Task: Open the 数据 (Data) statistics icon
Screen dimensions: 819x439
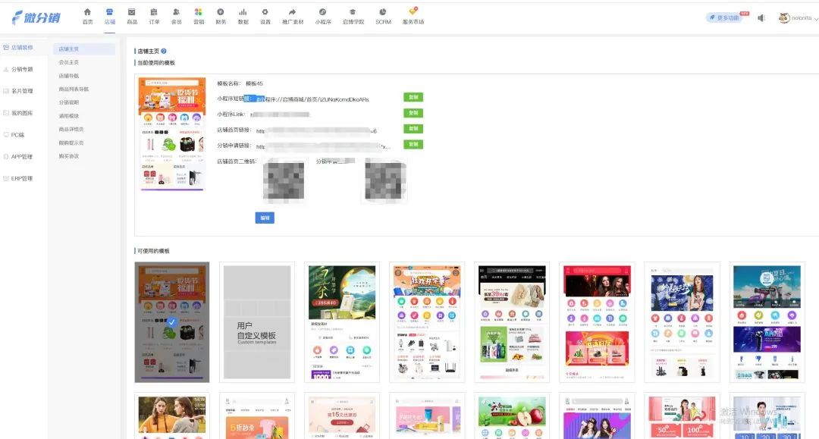Action: click(x=243, y=15)
